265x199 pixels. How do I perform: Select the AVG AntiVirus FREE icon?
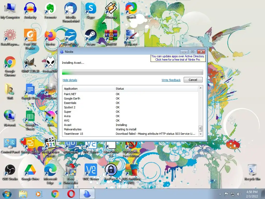tap(131, 174)
